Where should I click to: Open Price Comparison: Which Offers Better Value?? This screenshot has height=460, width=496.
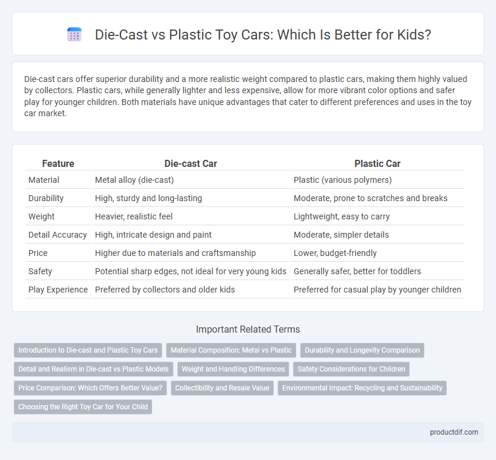tap(90, 388)
